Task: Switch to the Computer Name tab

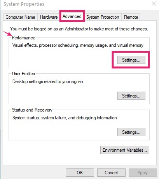Action: [21, 17]
